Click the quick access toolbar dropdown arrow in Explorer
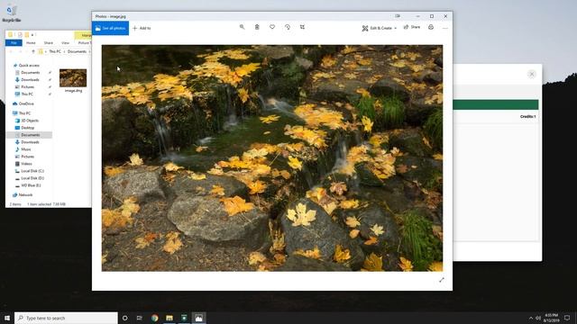Viewport: 577px width, 324px height. tap(32, 35)
